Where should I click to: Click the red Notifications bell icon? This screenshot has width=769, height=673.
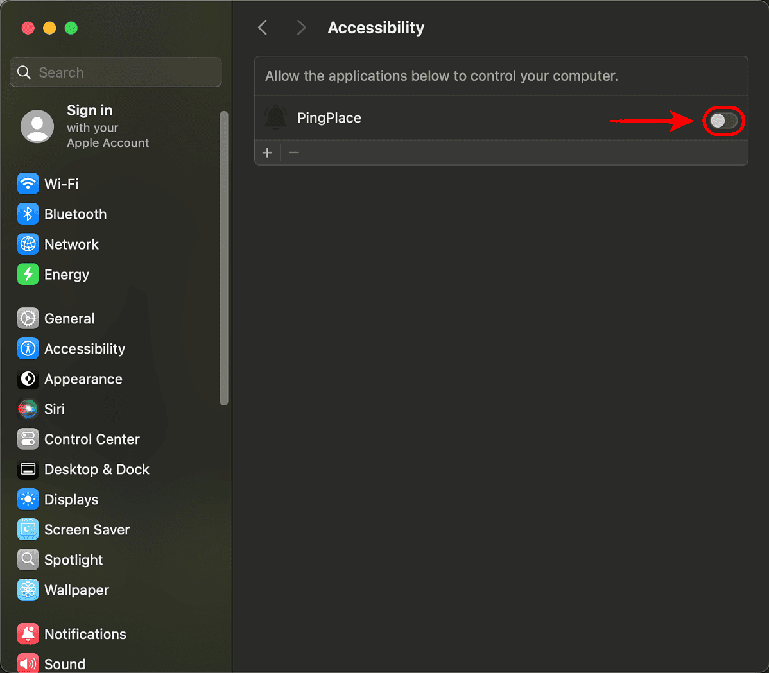point(28,634)
